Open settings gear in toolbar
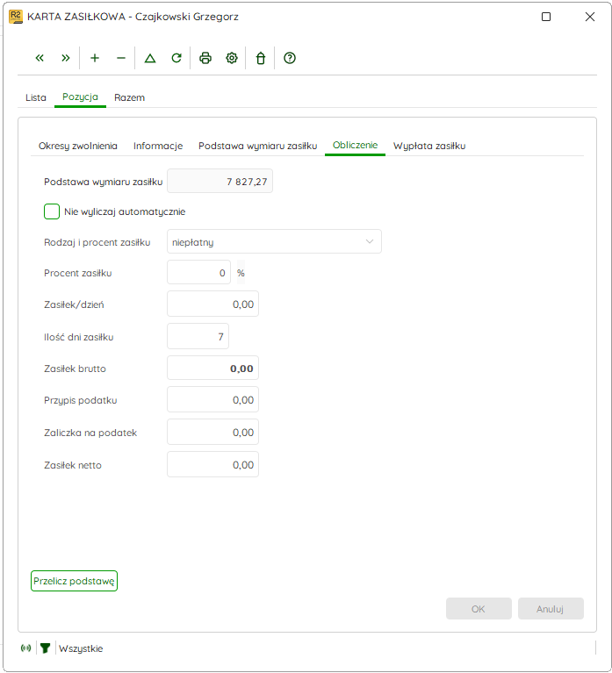 (x=232, y=58)
